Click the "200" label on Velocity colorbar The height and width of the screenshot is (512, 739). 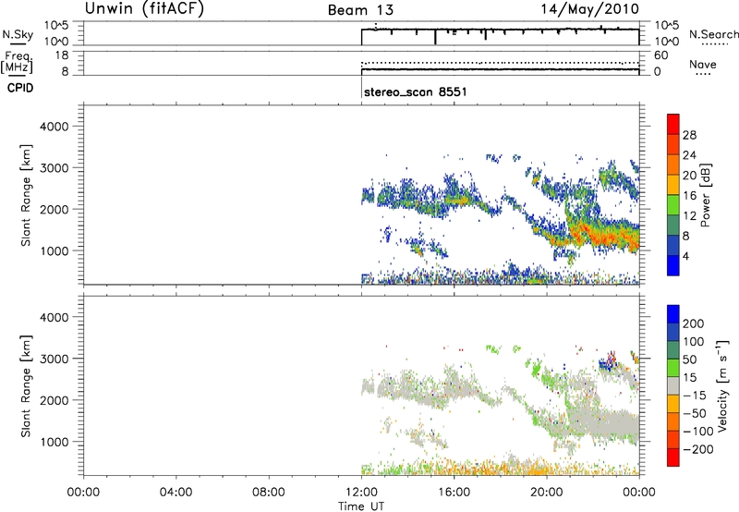click(694, 323)
